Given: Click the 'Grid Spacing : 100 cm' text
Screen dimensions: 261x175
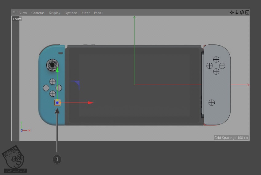Looking at the screenshot, I should click(231, 138).
